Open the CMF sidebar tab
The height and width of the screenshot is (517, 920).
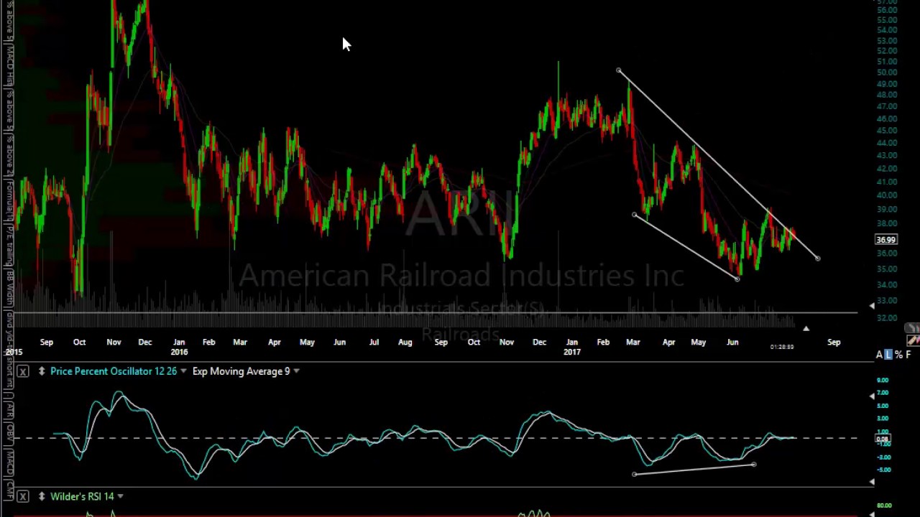pyautogui.click(x=9, y=490)
